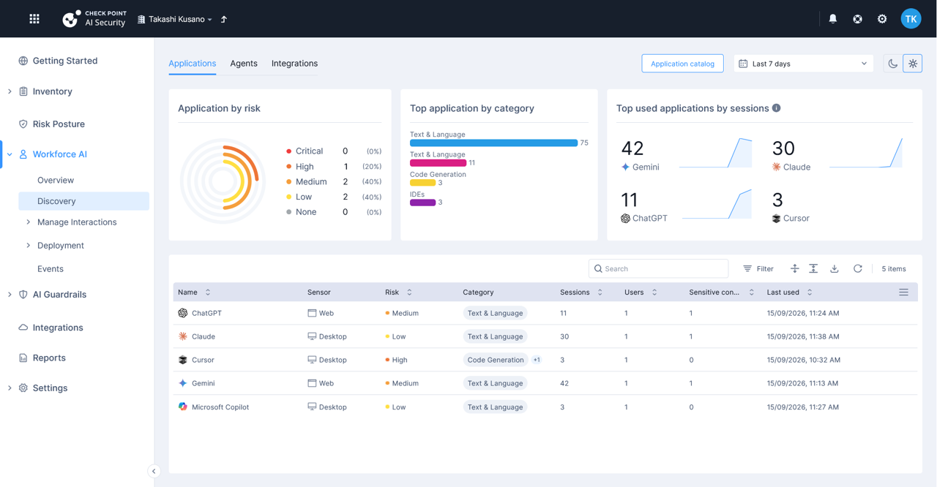This screenshot has width=937, height=487.
Task: Click the Claude icon in top used card
Action: click(777, 167)
